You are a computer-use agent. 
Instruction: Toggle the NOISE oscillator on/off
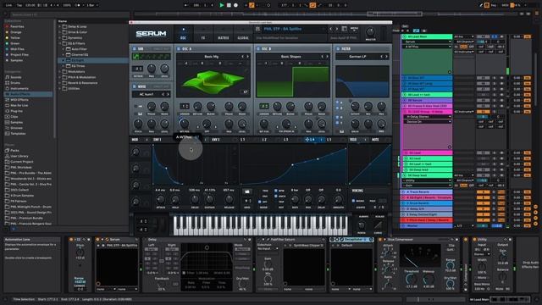point(134,86)
